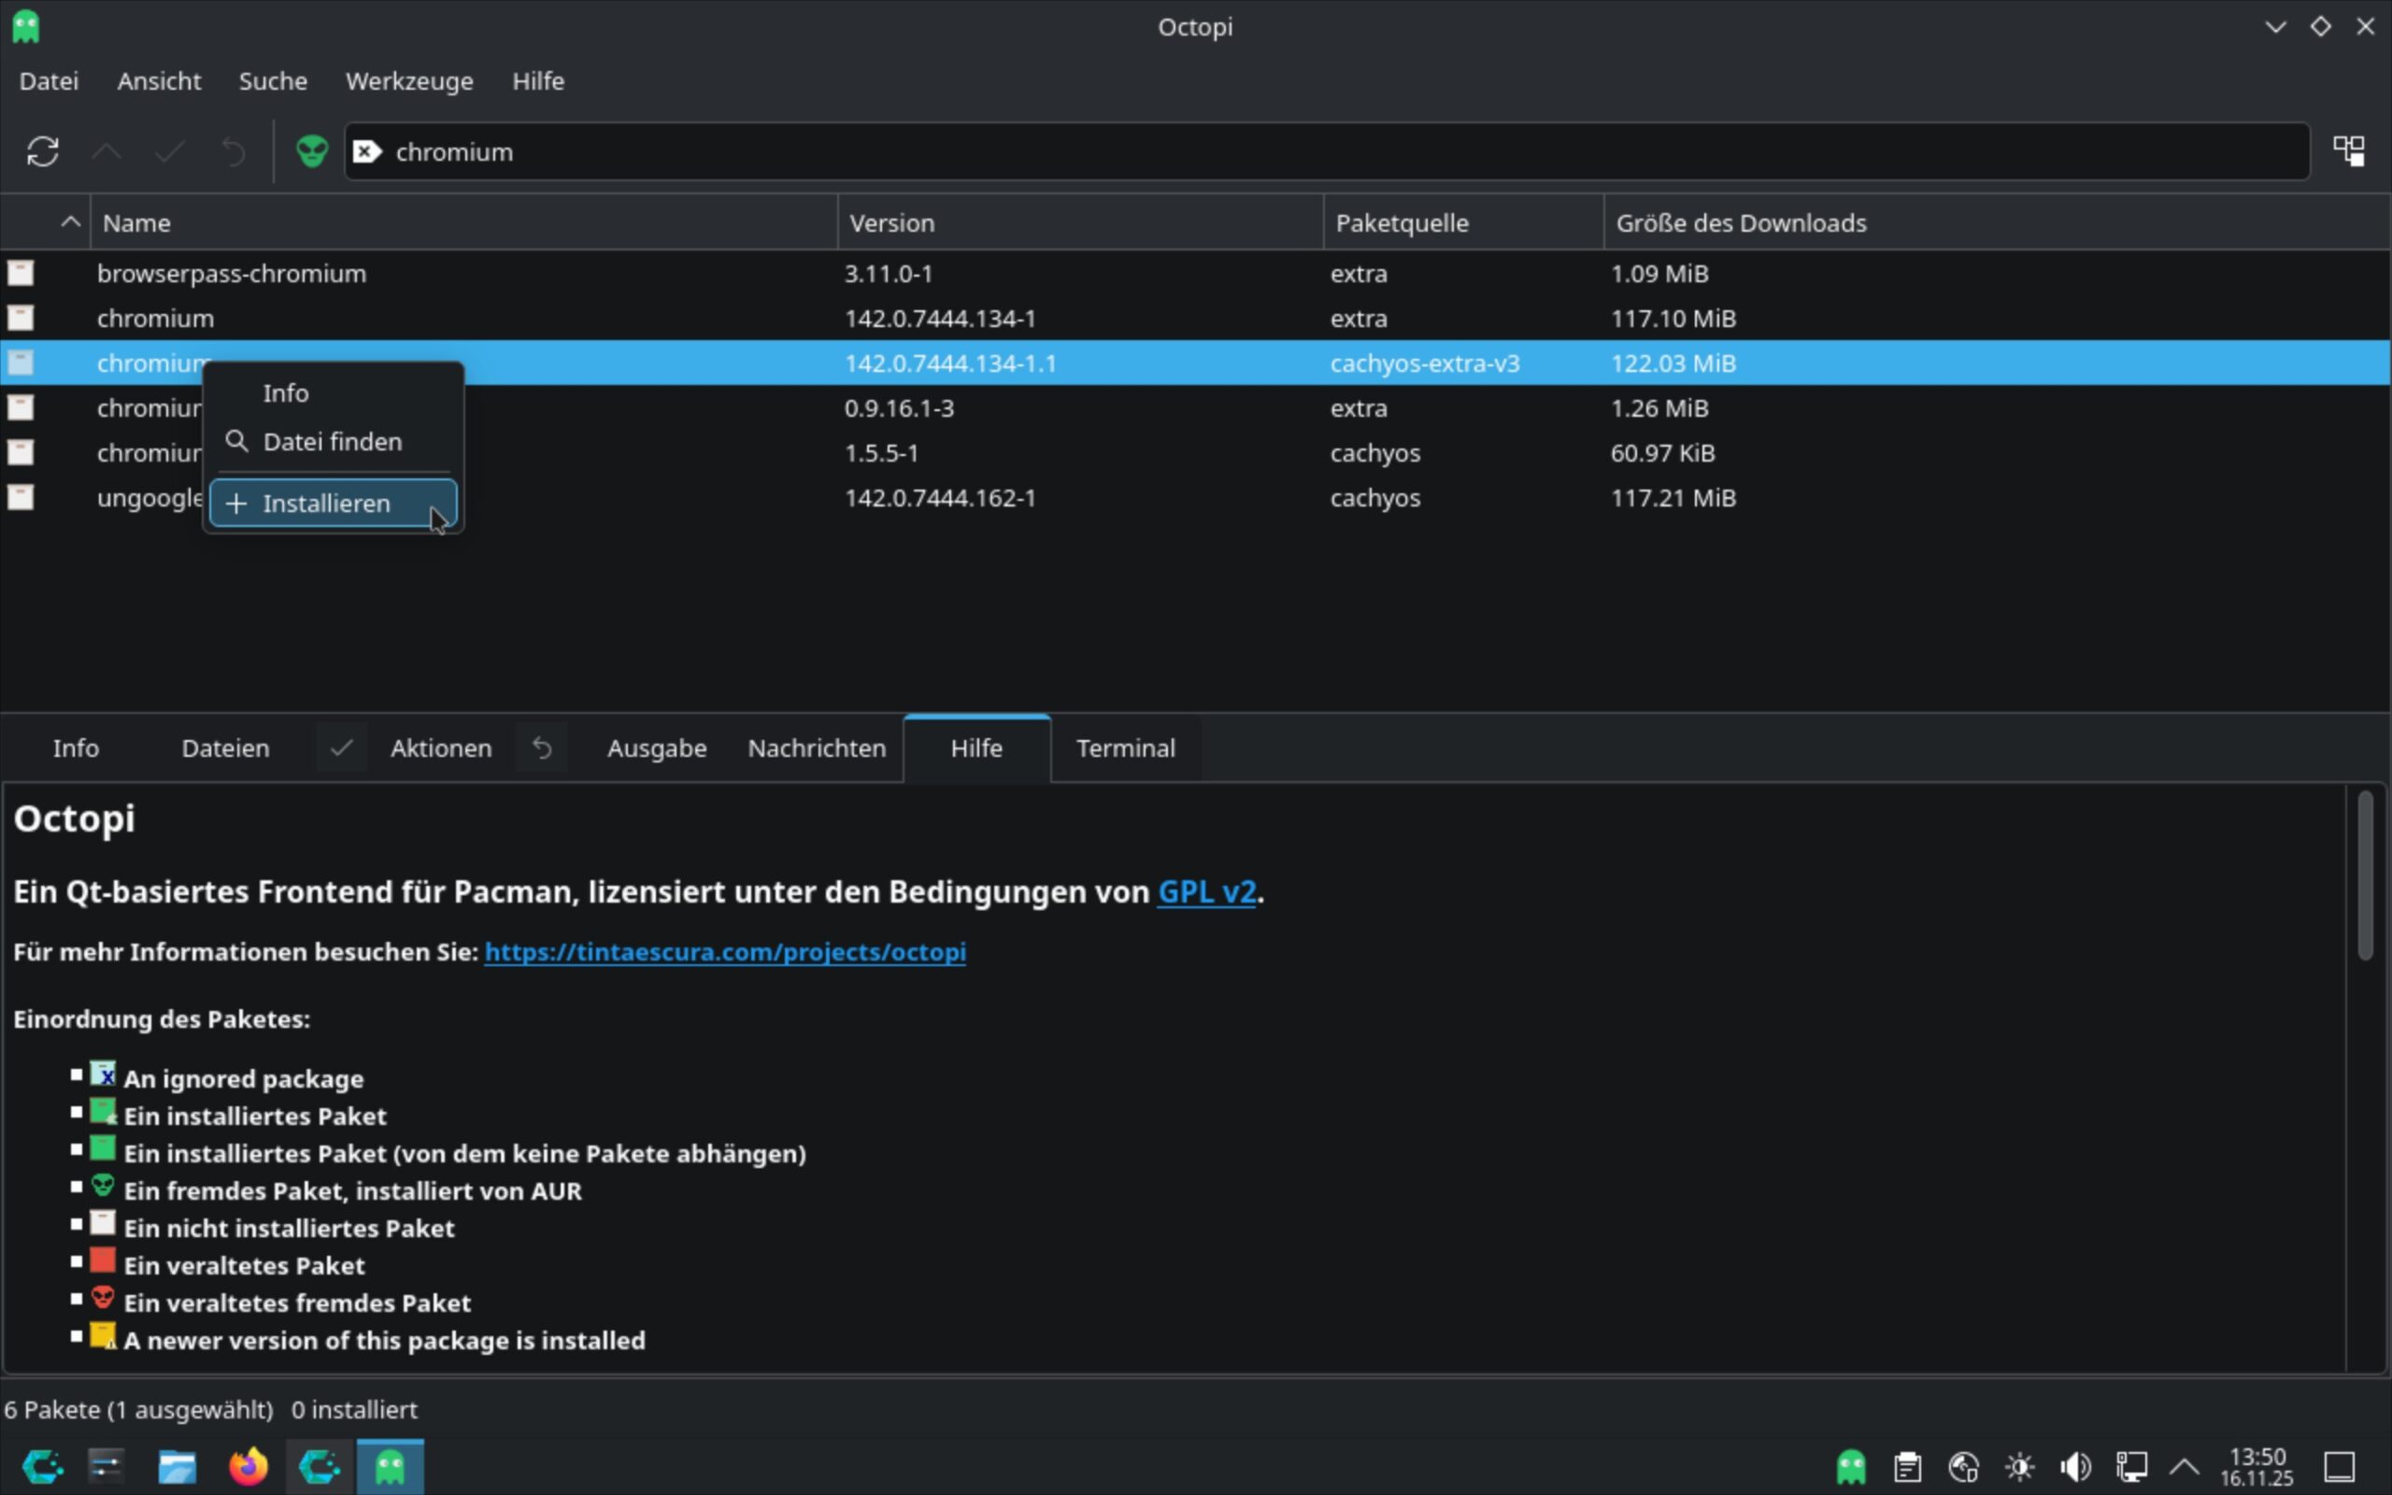This screenshot has height=1495, width=2392.
Task: Click status icon of browserpass-chromium package
Action: pyautogui.click(x=21, y=273)
